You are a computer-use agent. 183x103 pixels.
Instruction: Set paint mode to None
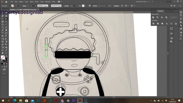coord(7,64)
